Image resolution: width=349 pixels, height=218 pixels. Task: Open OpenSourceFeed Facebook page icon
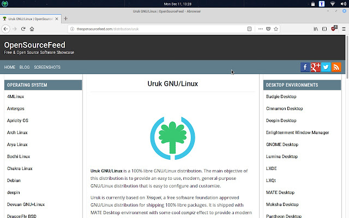click(305, 67)
